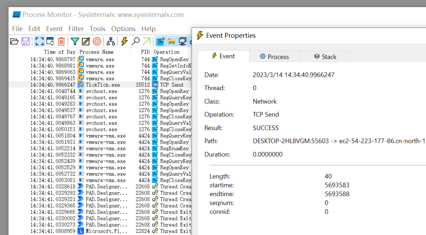Click the target Include Process icon
This screenshot has width=426, height=235.
(x=97, y=41)
